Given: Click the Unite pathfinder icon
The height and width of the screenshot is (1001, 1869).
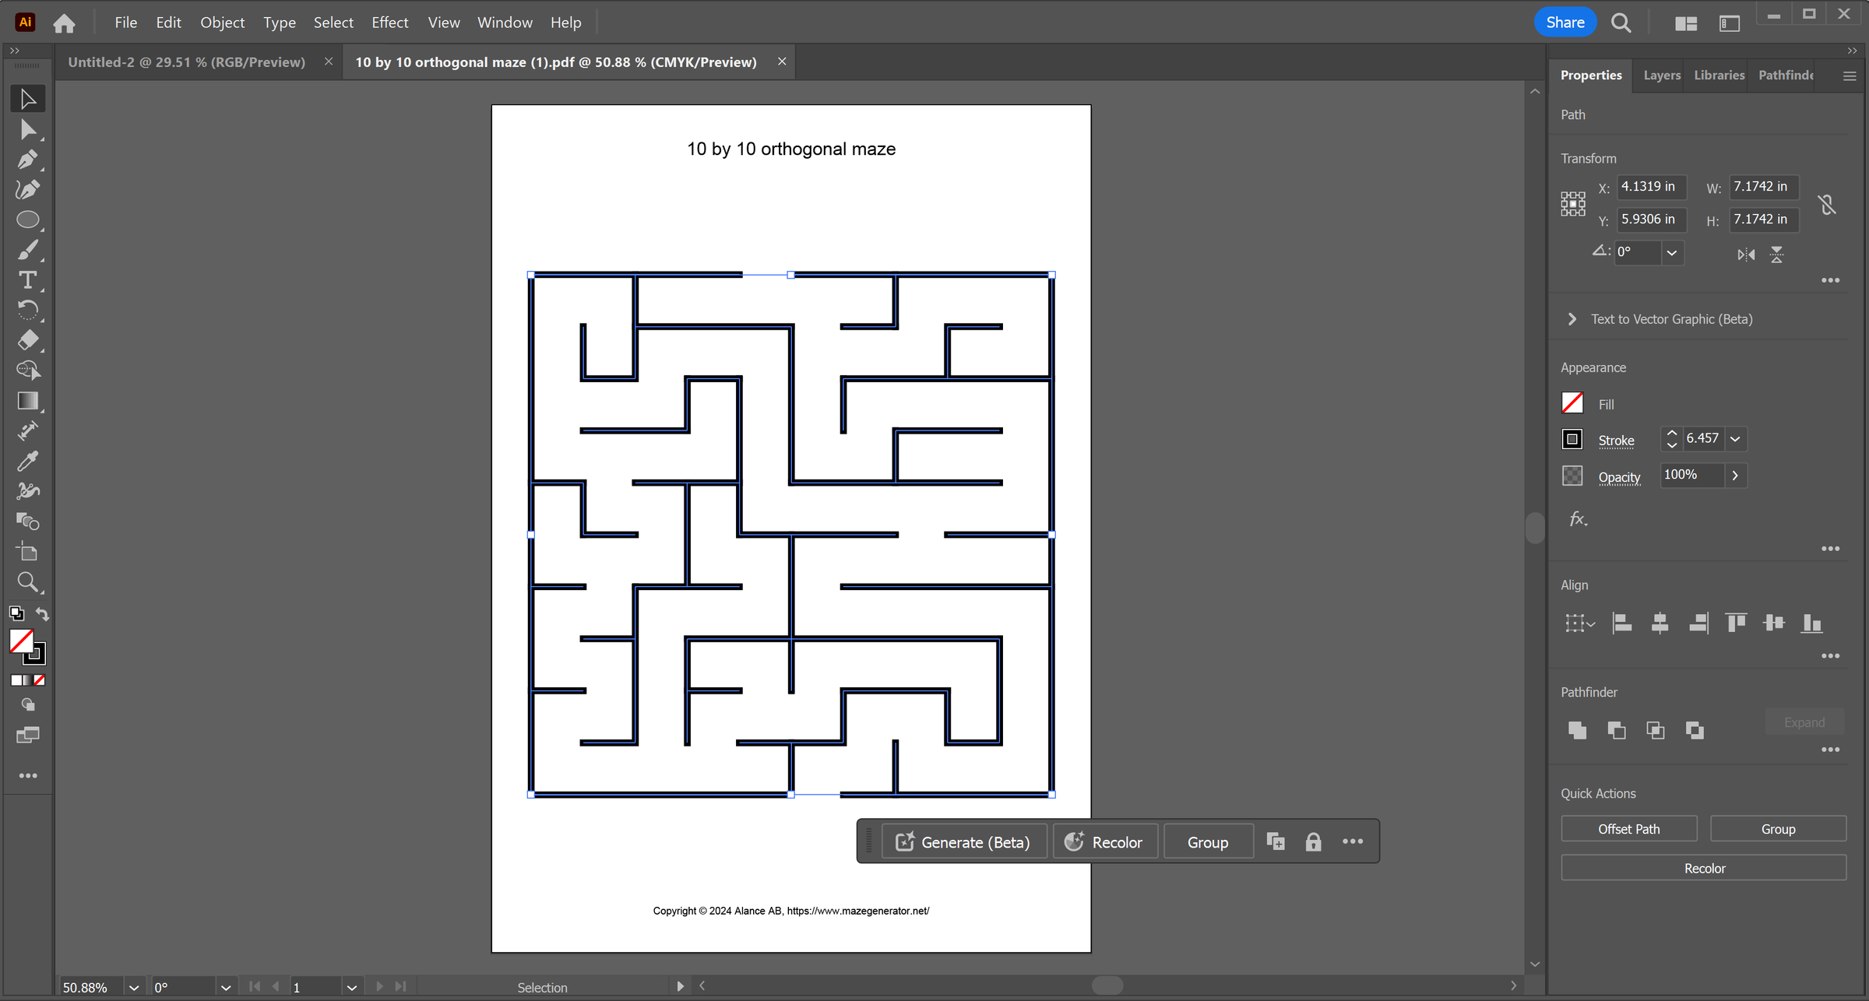Looking at the screenshot, I should click(1577, 730).
